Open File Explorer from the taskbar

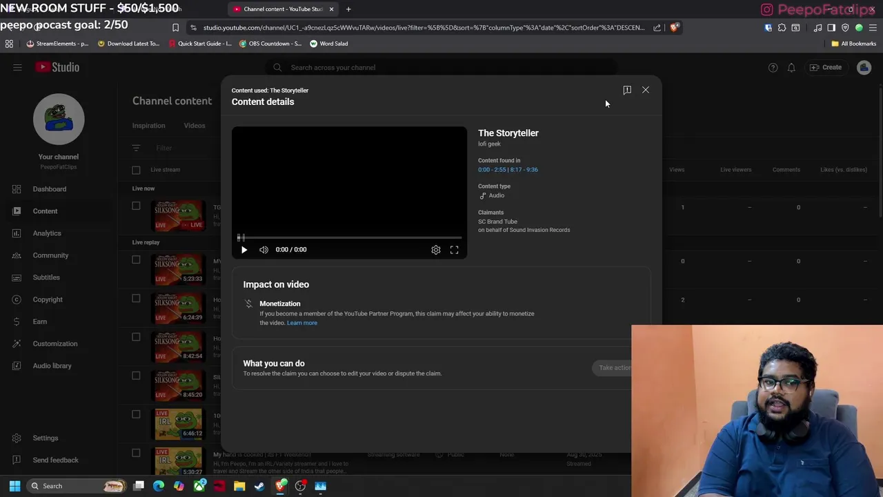point(239,486)
